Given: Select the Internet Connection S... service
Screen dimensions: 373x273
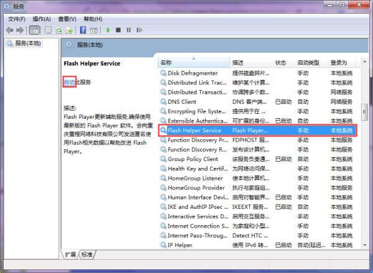Looking at the screenshot, I should (257, 226).
